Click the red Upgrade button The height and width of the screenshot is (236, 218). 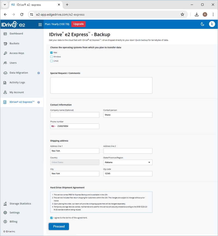coord(78,24)
